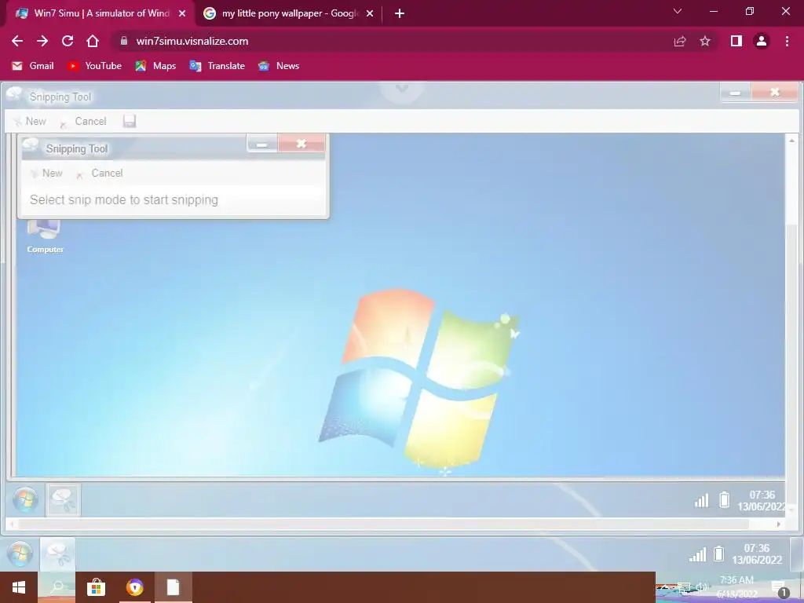
Task: Click network signal icon inside the snip
Action: tap(701, 500)
